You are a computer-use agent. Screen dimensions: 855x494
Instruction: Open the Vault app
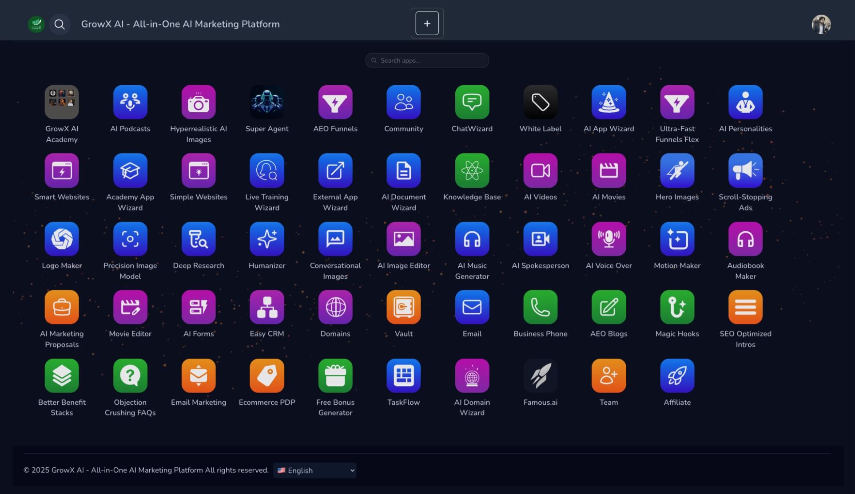pos(404,307)
